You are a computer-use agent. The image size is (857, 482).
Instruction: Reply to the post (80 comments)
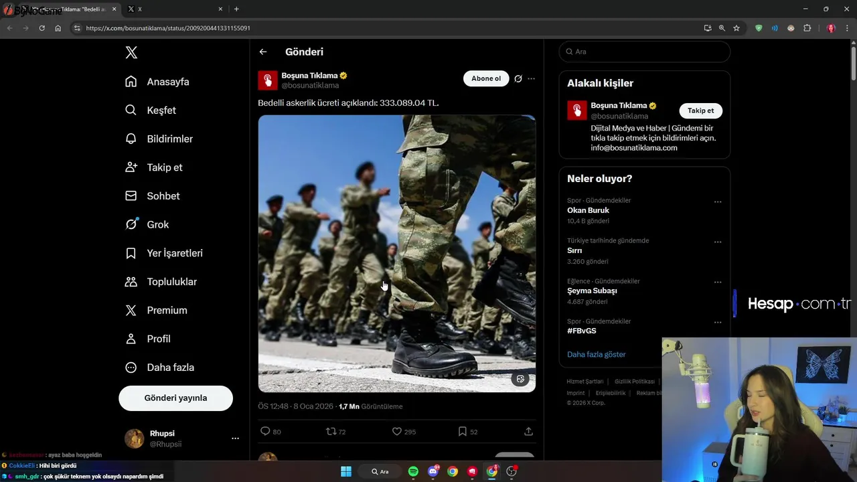[x=270, y=432]
